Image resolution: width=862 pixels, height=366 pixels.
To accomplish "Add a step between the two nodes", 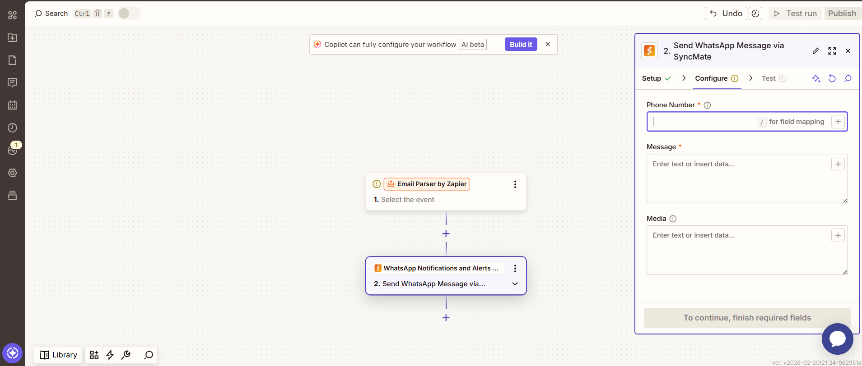I will [x=446, y=233].
